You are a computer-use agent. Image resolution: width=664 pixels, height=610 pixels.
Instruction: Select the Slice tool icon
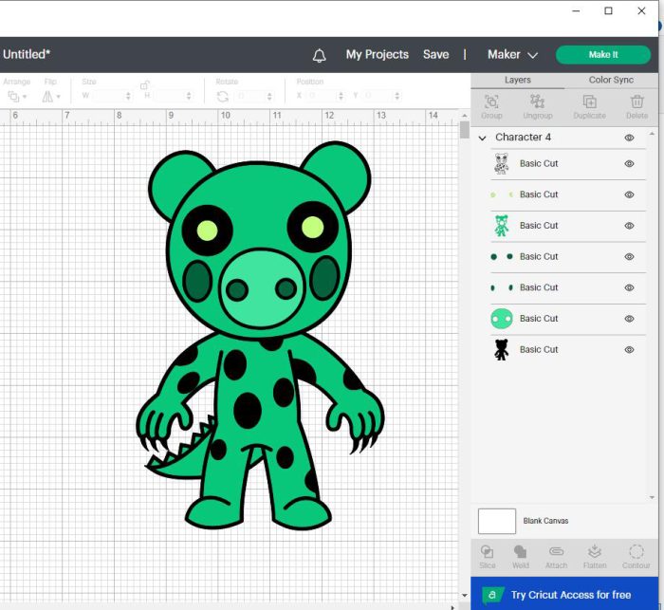click(x=487, y=551)
